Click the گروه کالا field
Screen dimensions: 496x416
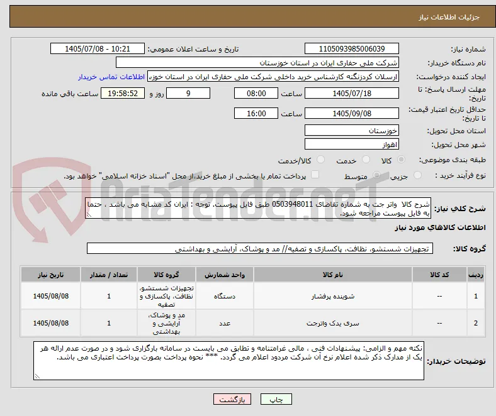[260, 248]
